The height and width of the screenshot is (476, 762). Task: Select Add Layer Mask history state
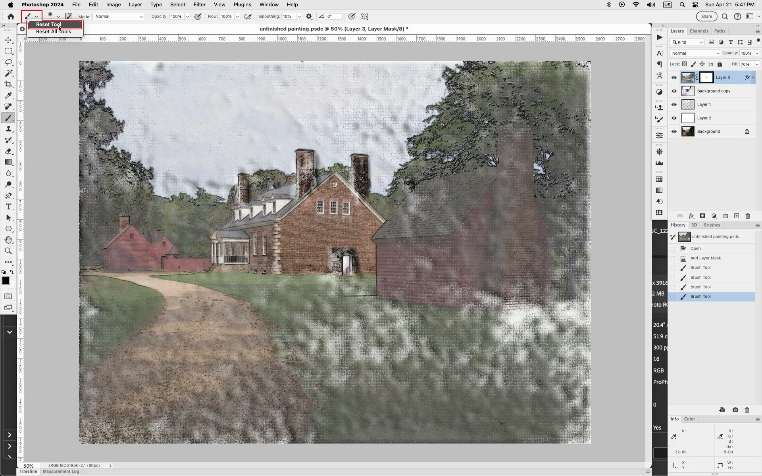click(x=705, y=258)
